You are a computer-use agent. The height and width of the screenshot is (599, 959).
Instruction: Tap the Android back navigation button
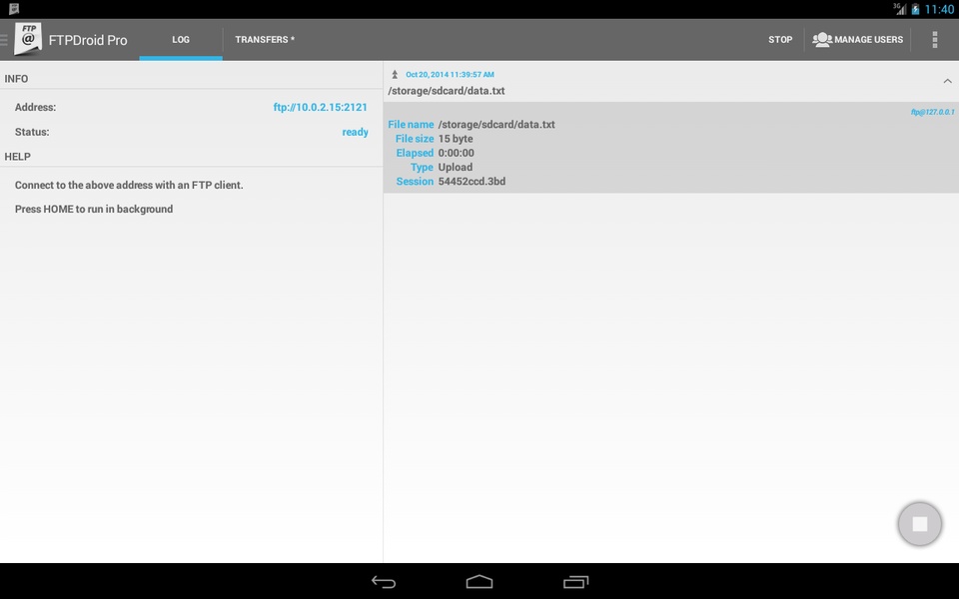point(384,582)
